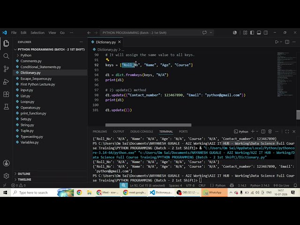Click errors and warnings count in status bar
Viewport: 300px width, 225px height.
point(18,185)
